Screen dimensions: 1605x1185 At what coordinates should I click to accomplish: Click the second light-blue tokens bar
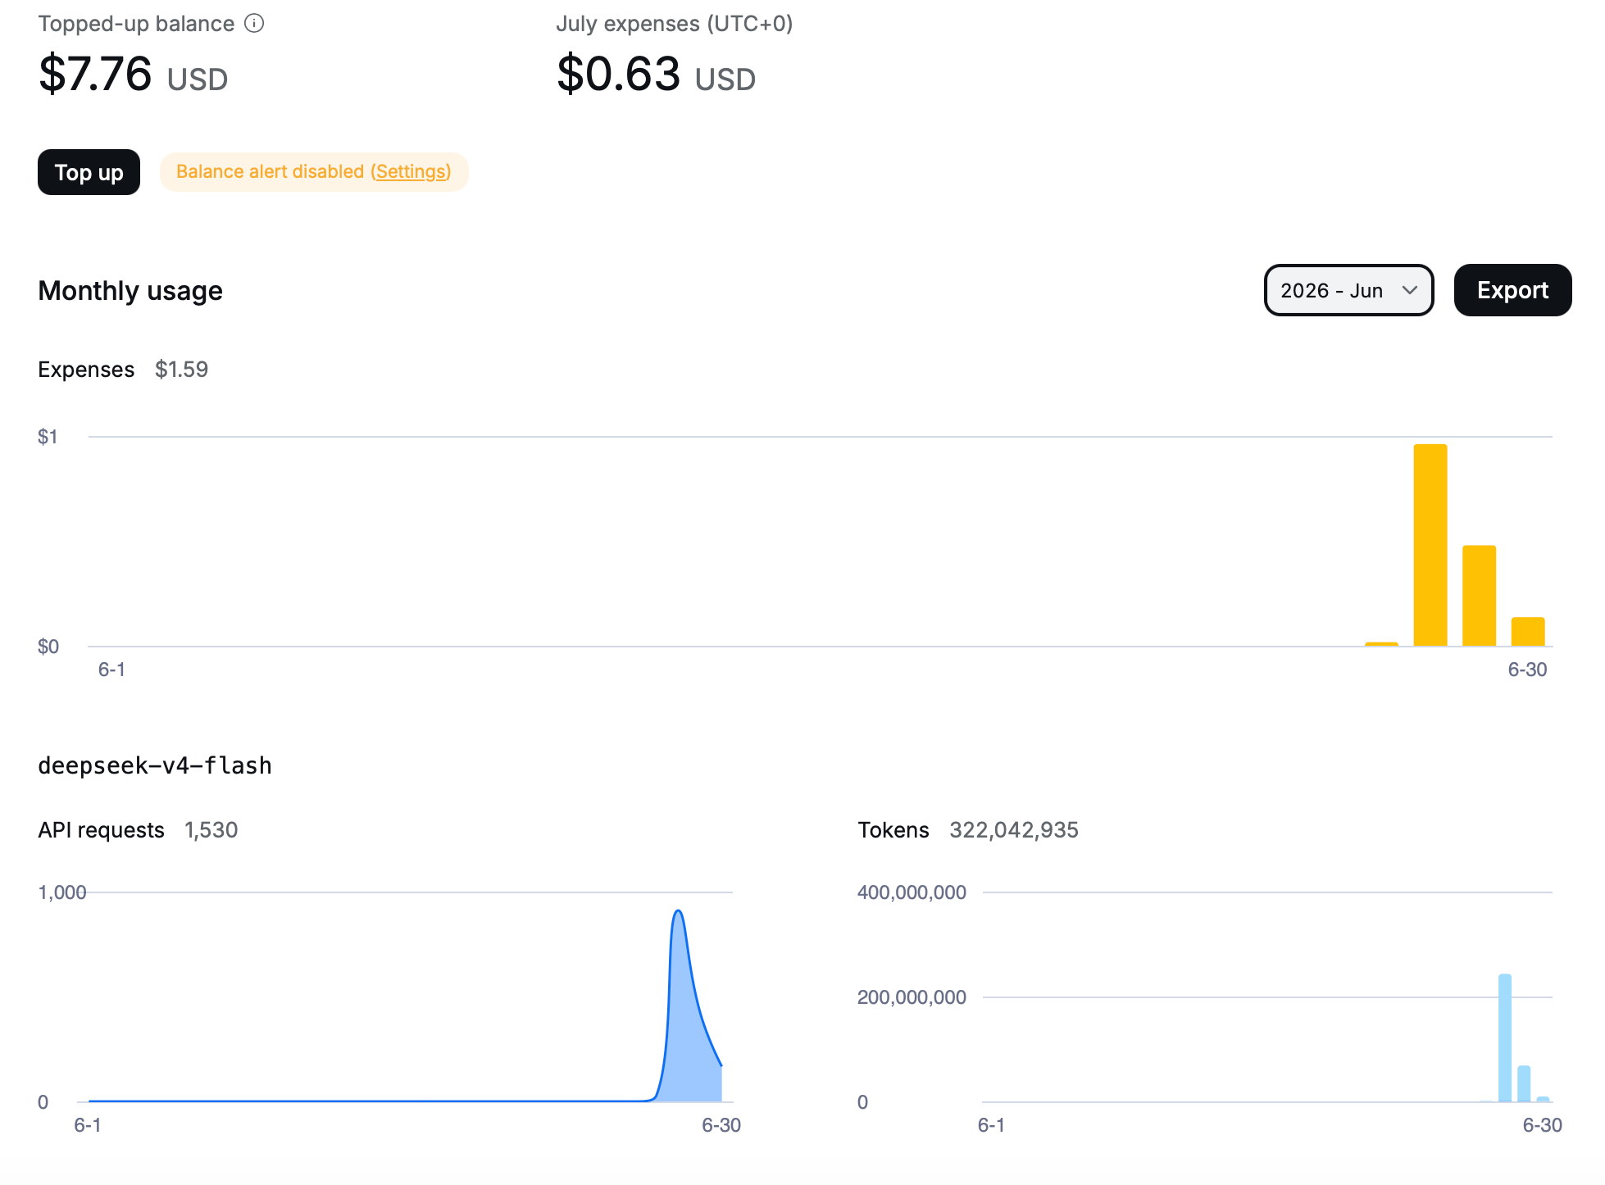click(x=1524, y=1083)
